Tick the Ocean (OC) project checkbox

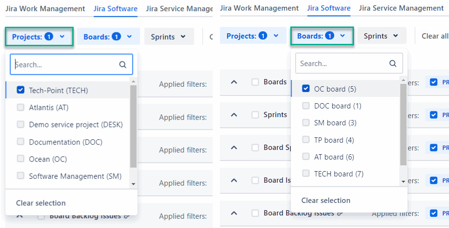(20, 159)
